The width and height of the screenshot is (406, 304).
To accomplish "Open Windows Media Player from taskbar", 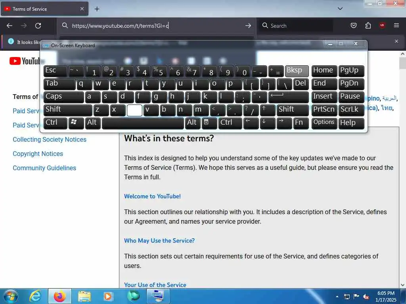I will tap(108, 296).
